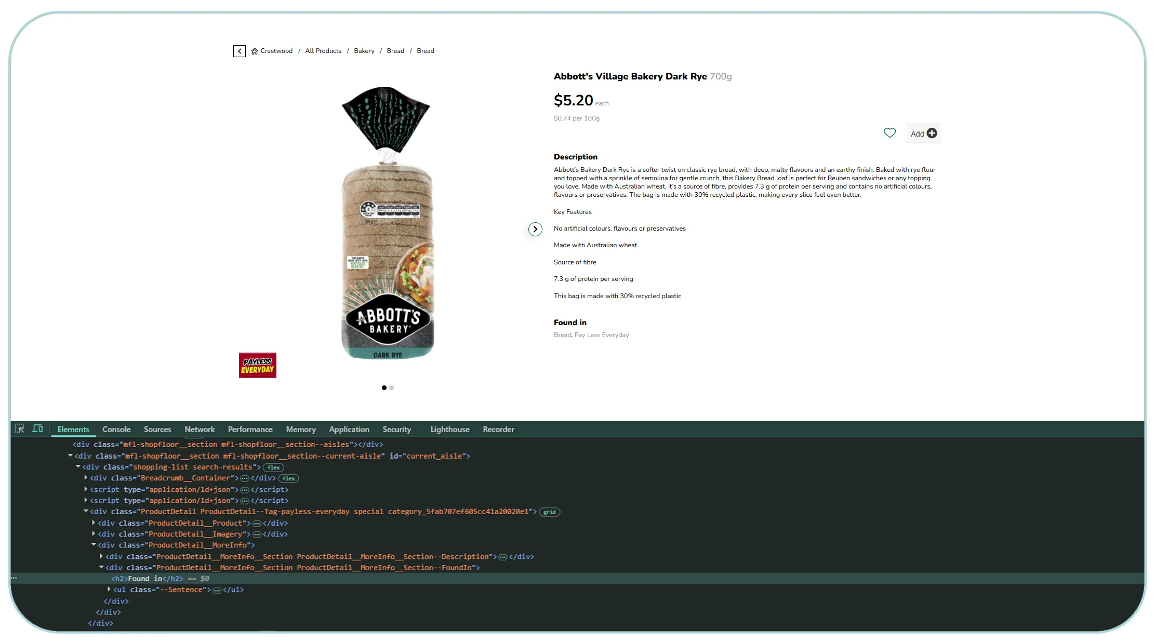The height and width of the screenshot is (644, 1155).
Task: Collapse the current-aisle section div node
Action: pos(70,455)
